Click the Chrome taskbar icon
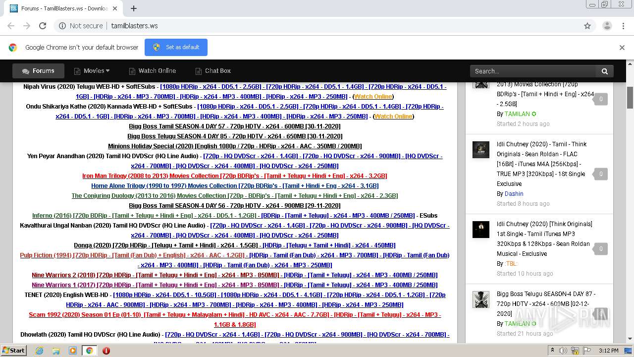Image resolution: width=634 pixels, height=357 pixels. point(89,351)
